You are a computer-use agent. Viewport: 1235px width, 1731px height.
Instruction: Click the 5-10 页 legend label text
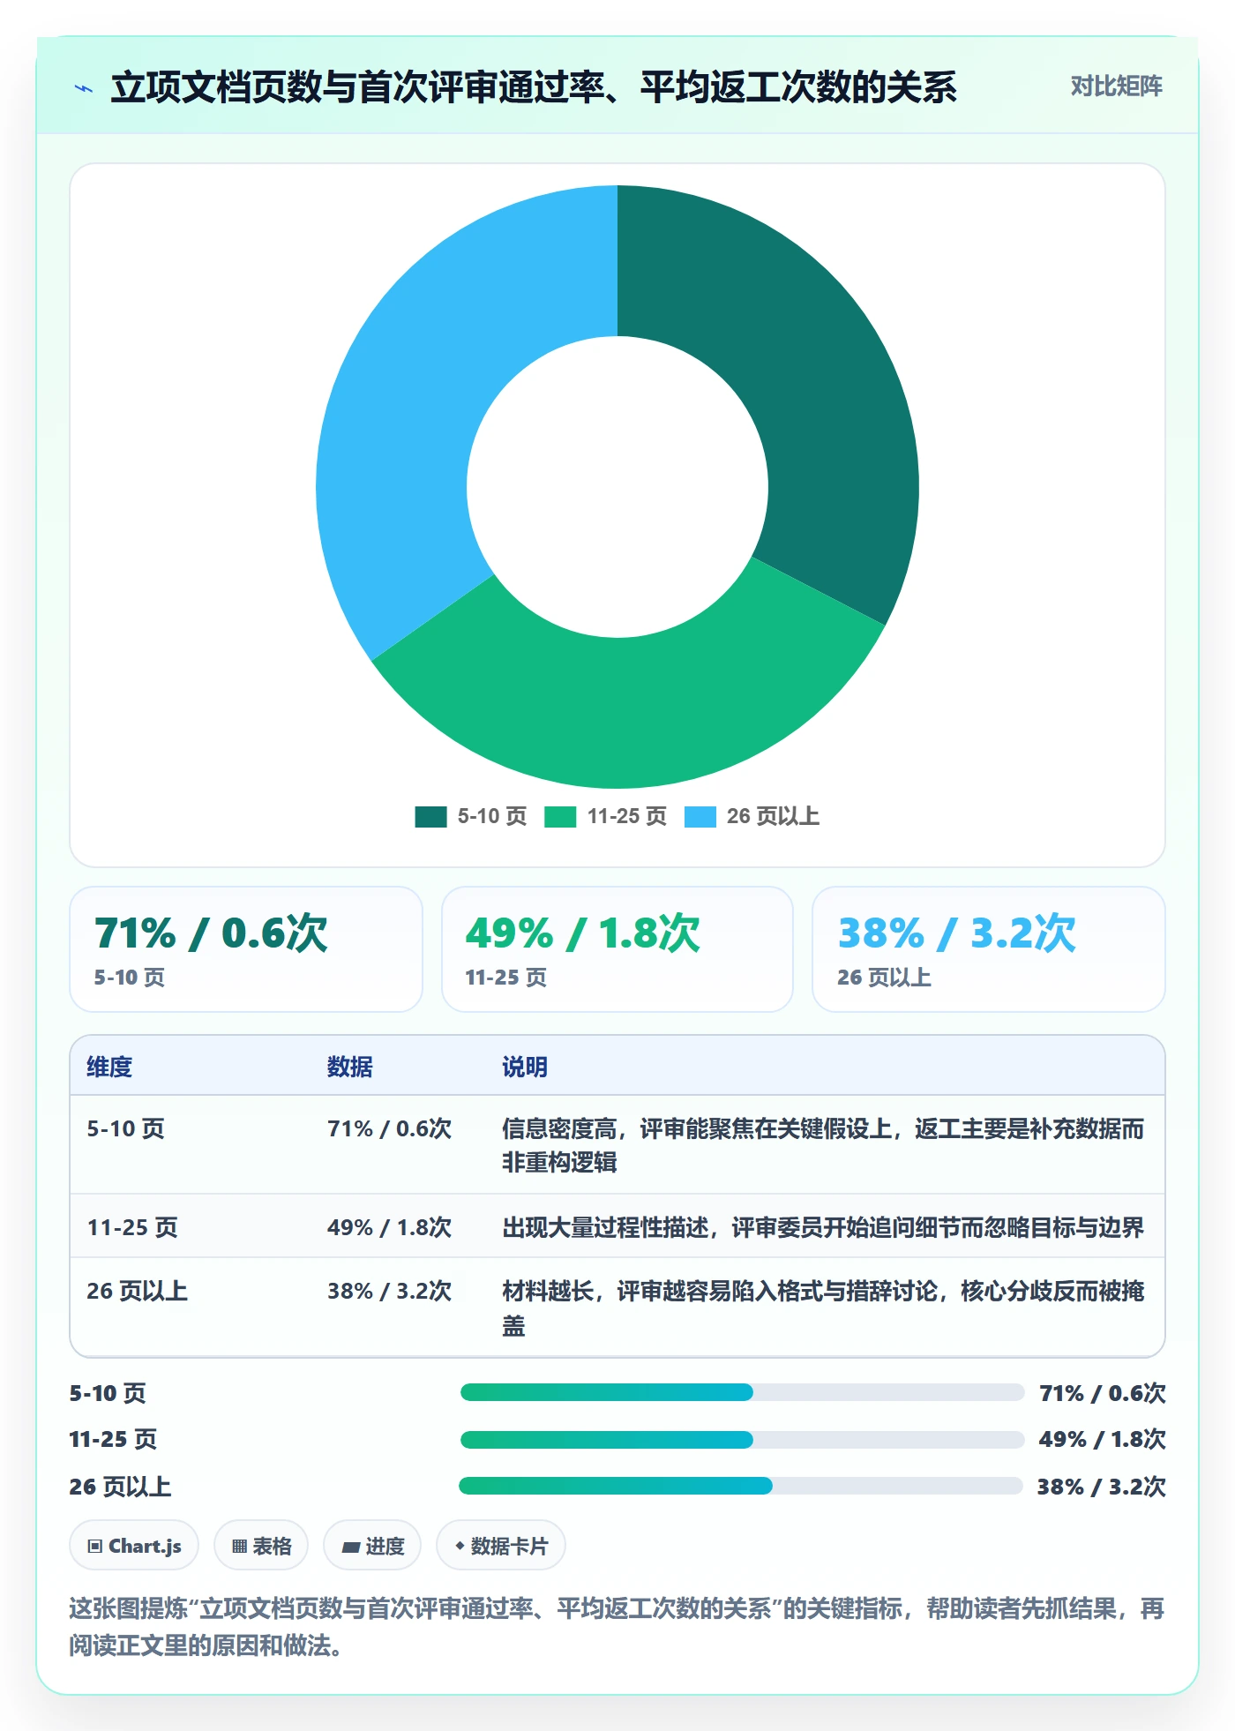491,817
